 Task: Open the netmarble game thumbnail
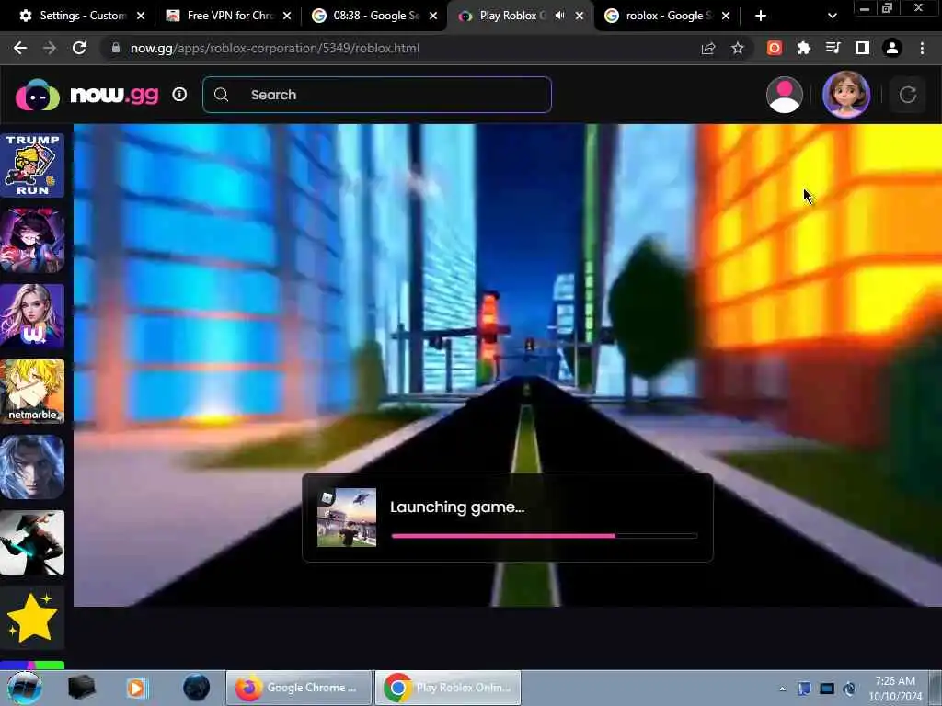pos(32,392)
